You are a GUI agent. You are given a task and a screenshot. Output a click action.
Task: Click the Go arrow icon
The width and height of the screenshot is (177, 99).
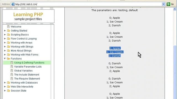(x=168, y=4)
